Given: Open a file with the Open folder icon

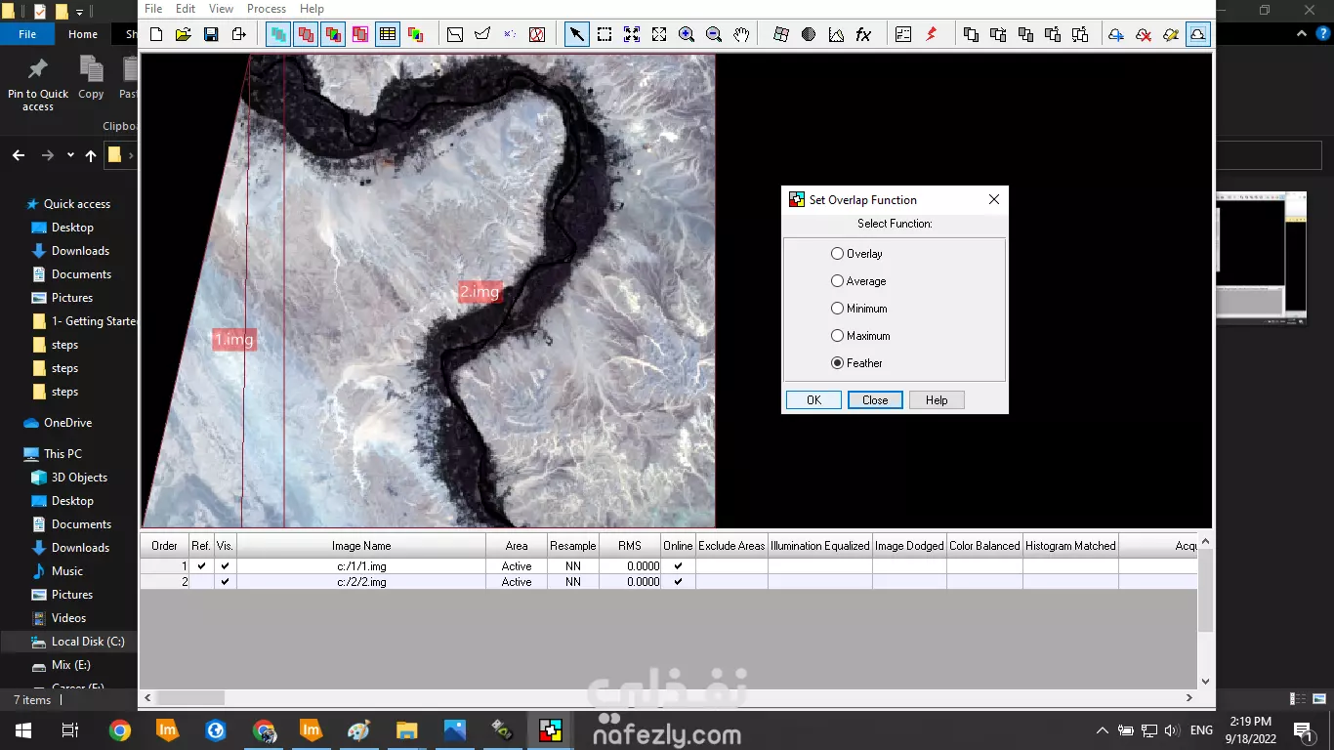Looking at the screenshot, I should (183, 33).
